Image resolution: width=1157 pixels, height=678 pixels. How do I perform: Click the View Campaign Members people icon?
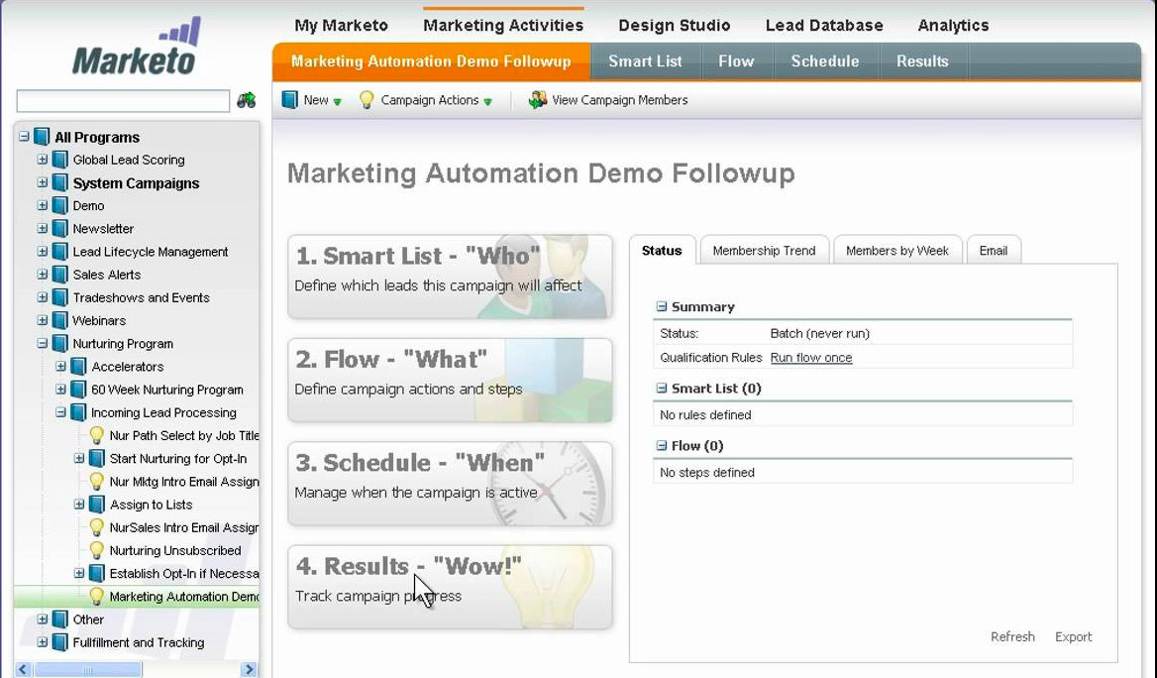coord(538,100)
